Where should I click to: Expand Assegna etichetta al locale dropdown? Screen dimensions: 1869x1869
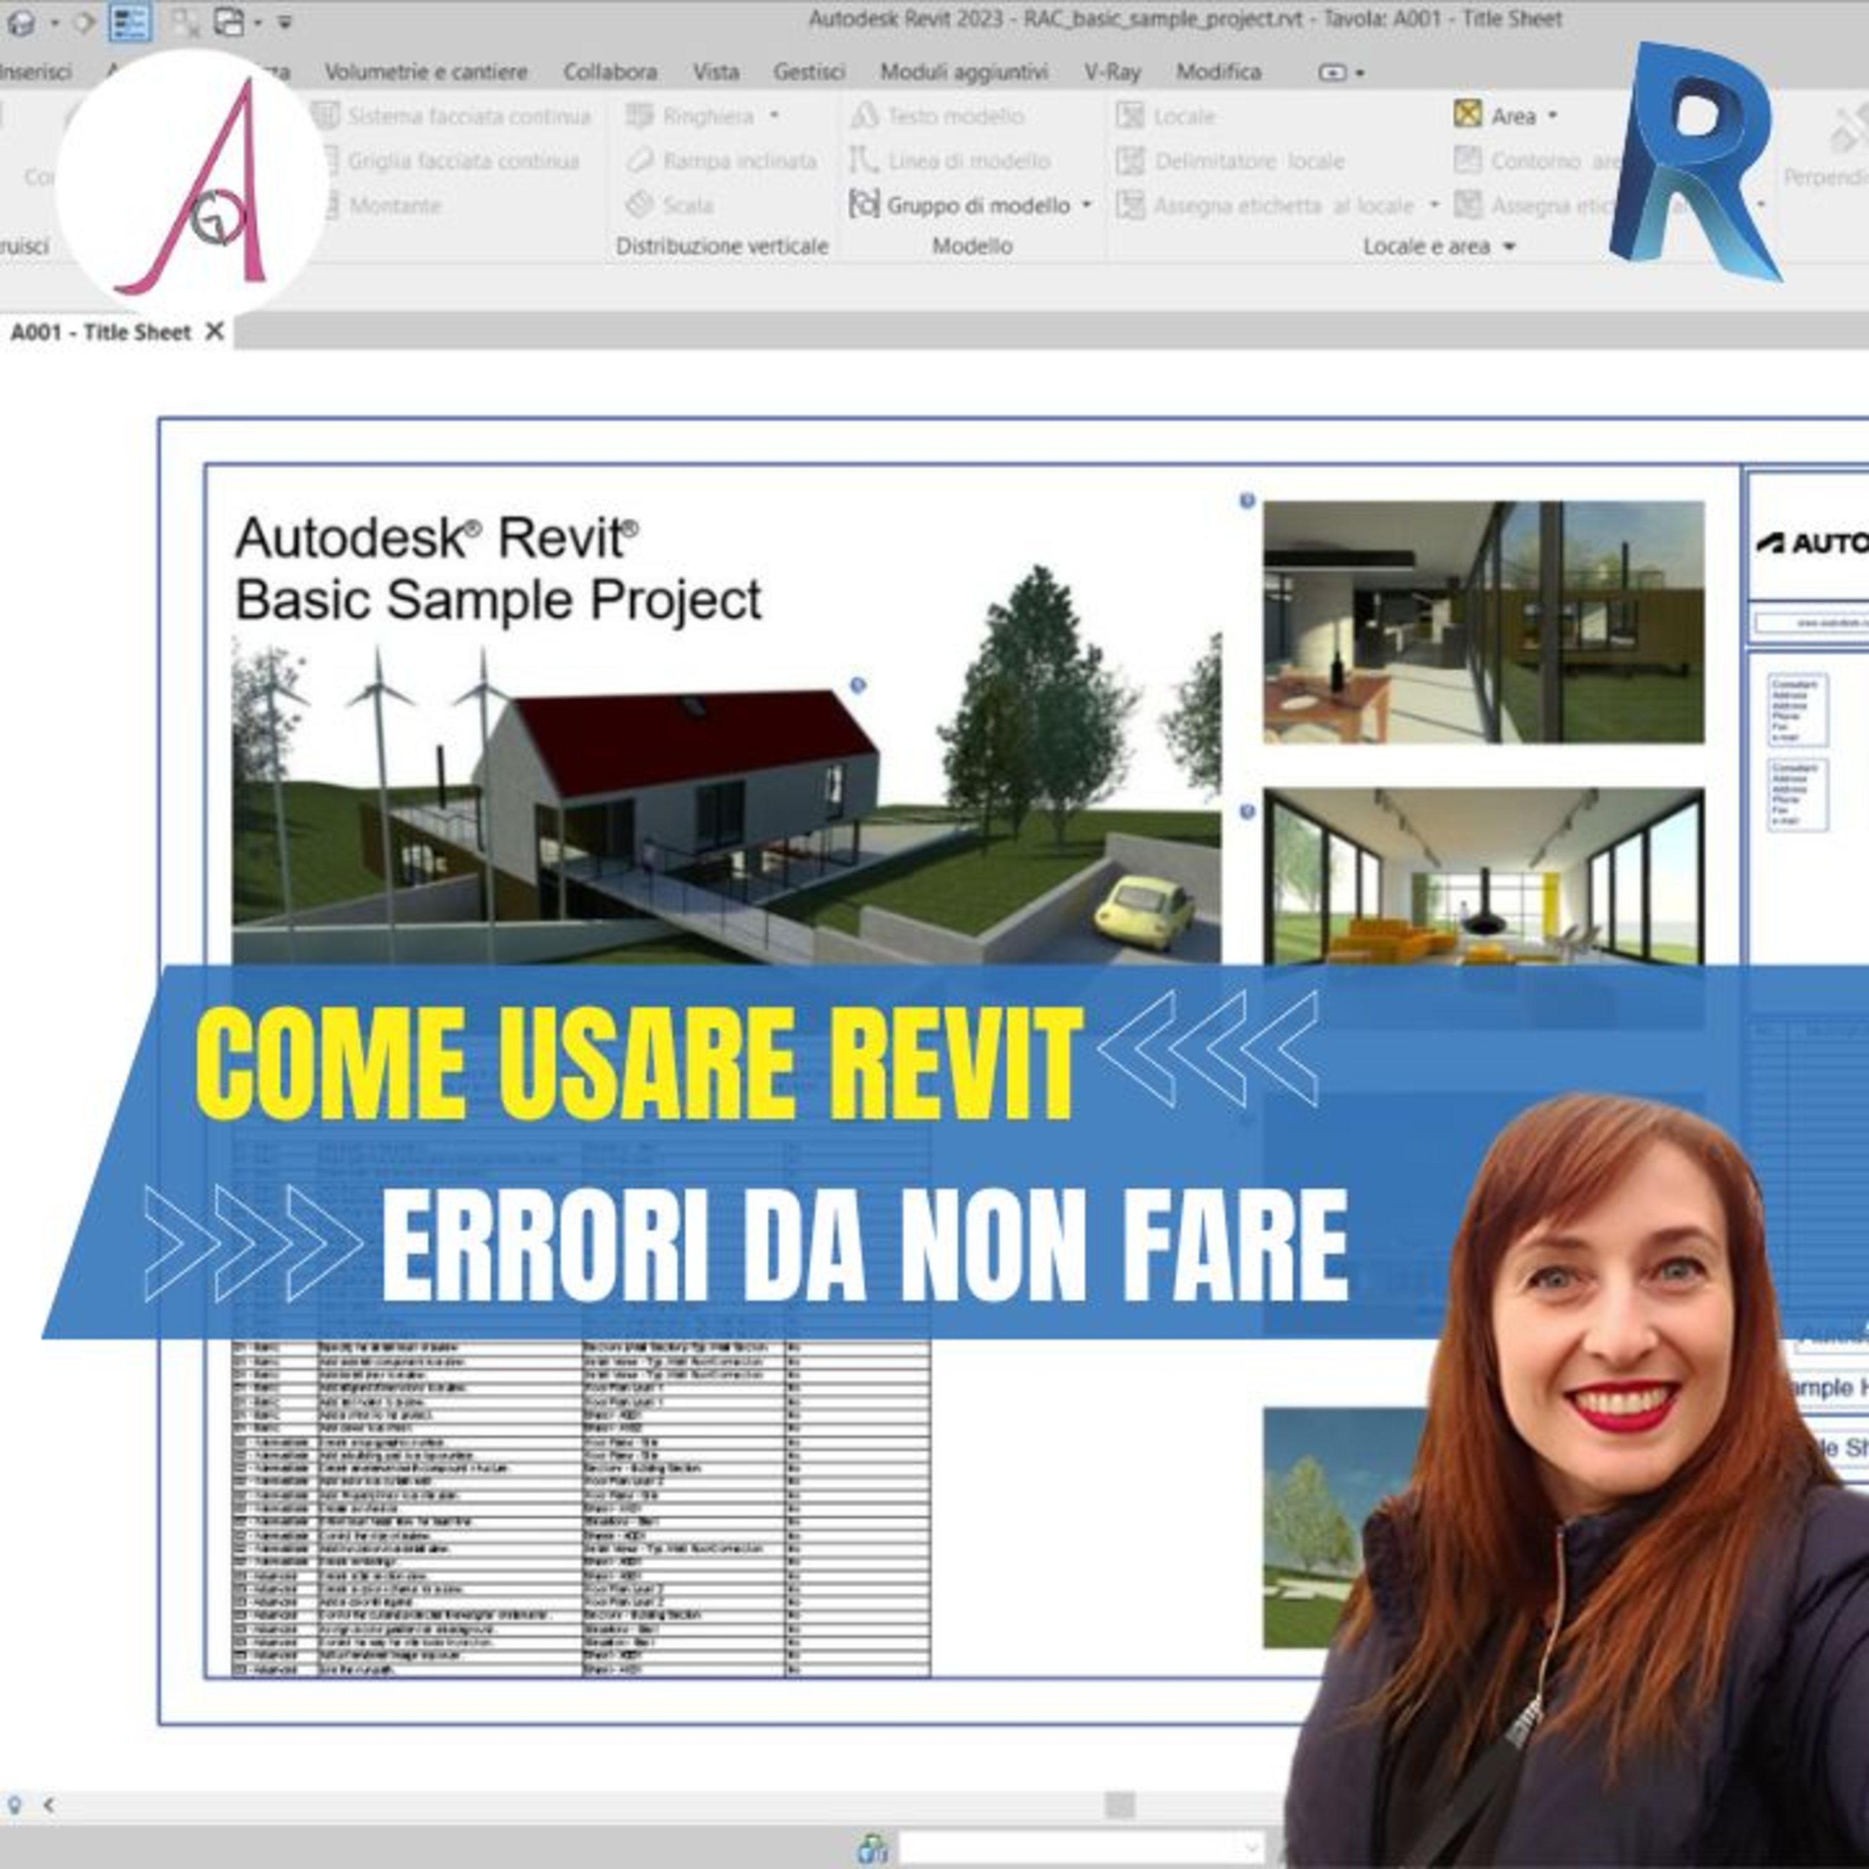pyautogui.click(x=1434, y=204)
